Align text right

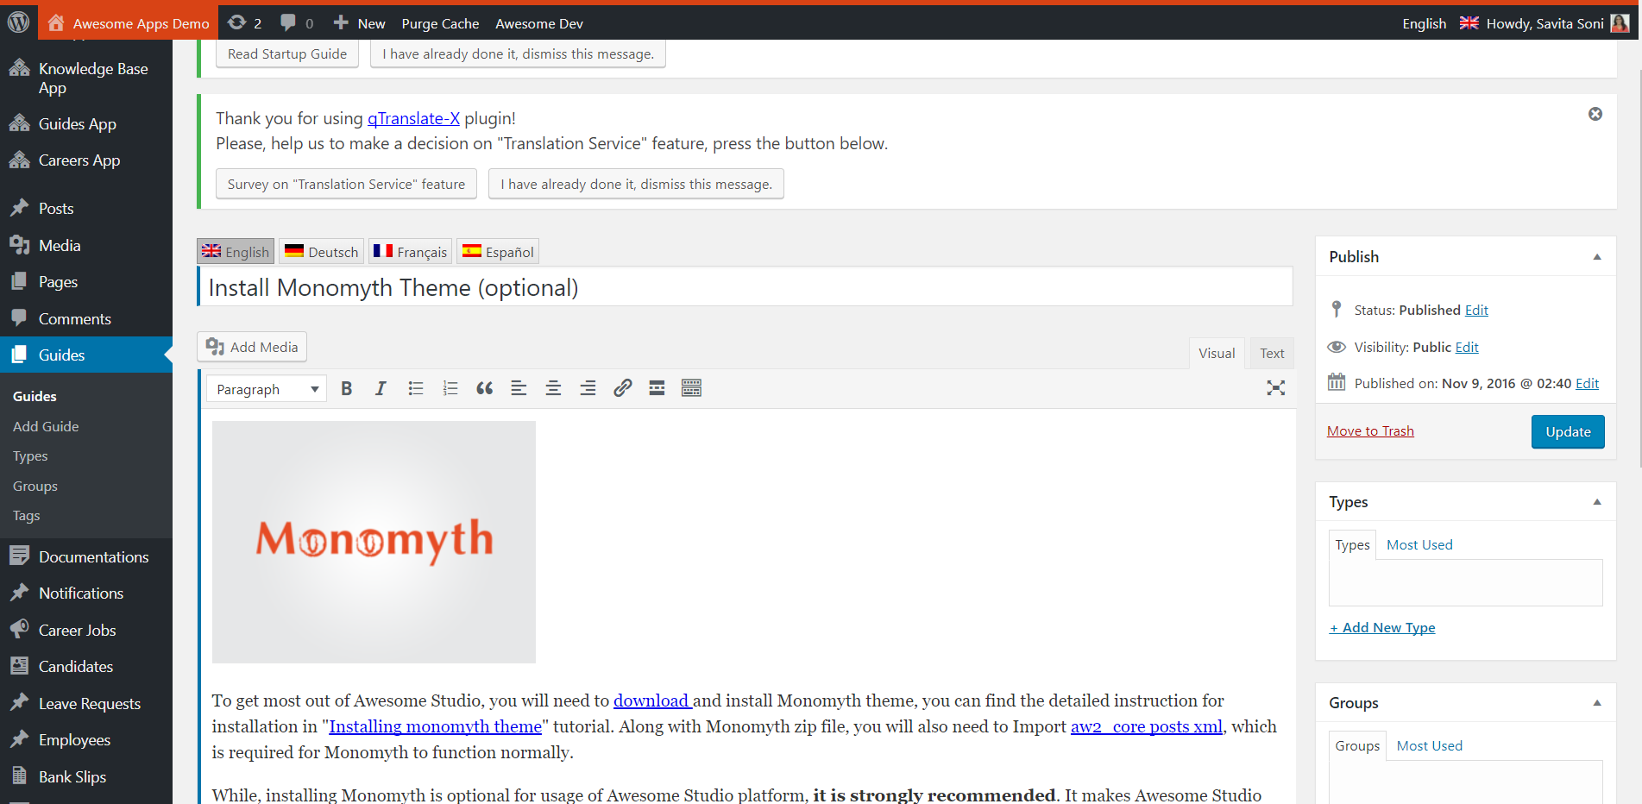tap(588, 388)
